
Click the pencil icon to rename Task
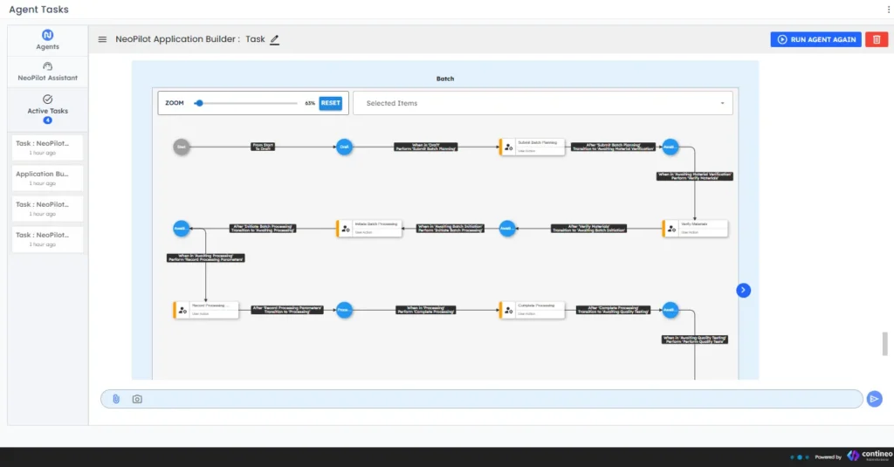coord(274,39)
